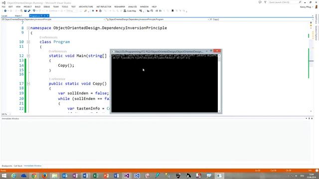The image size is (319, 179).
Task: Open the FILE menu
Action: tap(3, 6)
